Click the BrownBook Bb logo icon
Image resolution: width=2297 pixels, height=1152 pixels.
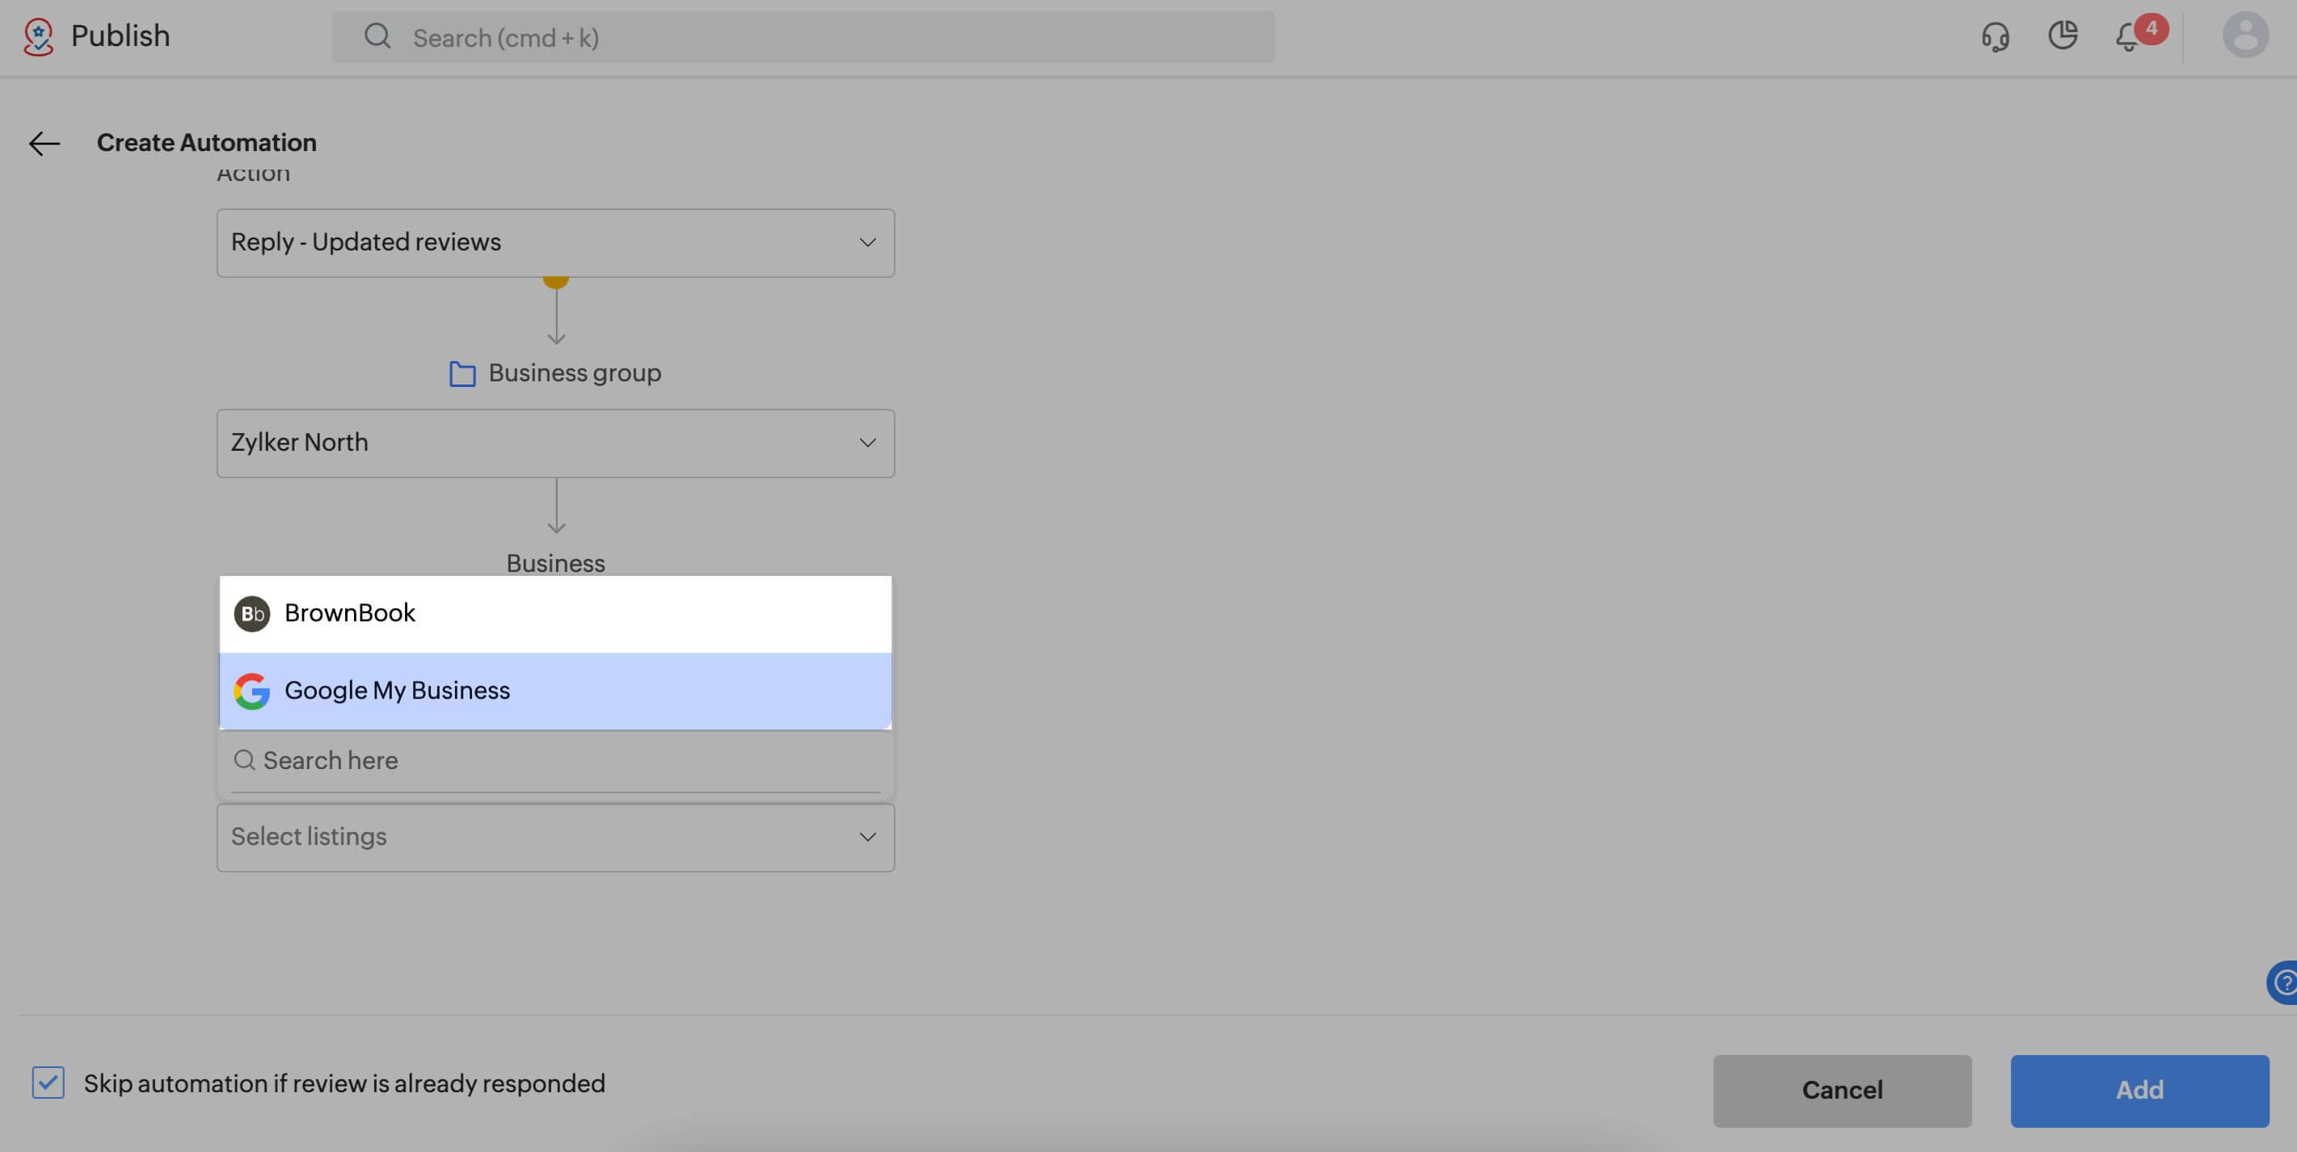[x=251, y=614]
